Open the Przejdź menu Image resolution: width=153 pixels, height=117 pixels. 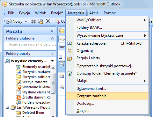(57, 13)
